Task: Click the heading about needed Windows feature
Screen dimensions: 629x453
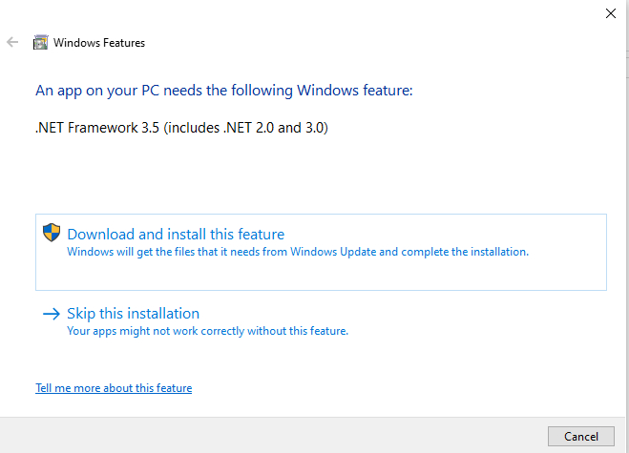Action: pos(223,91)
